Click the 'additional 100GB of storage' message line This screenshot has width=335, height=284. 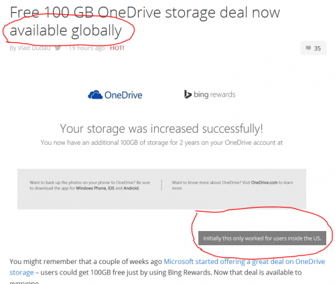[161, 143]
